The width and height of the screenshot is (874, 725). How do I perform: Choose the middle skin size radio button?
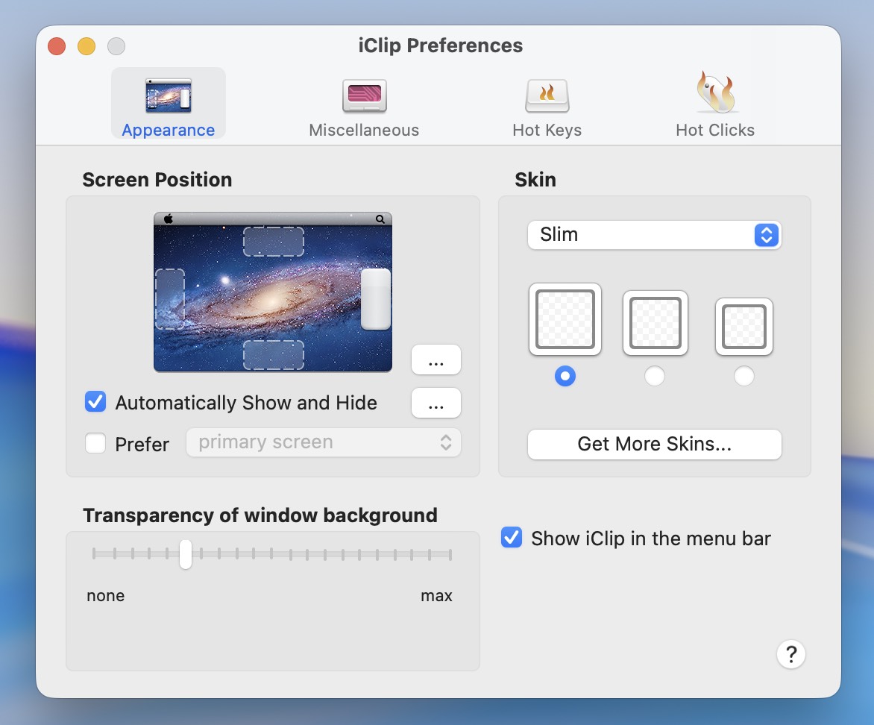(655, 377)
